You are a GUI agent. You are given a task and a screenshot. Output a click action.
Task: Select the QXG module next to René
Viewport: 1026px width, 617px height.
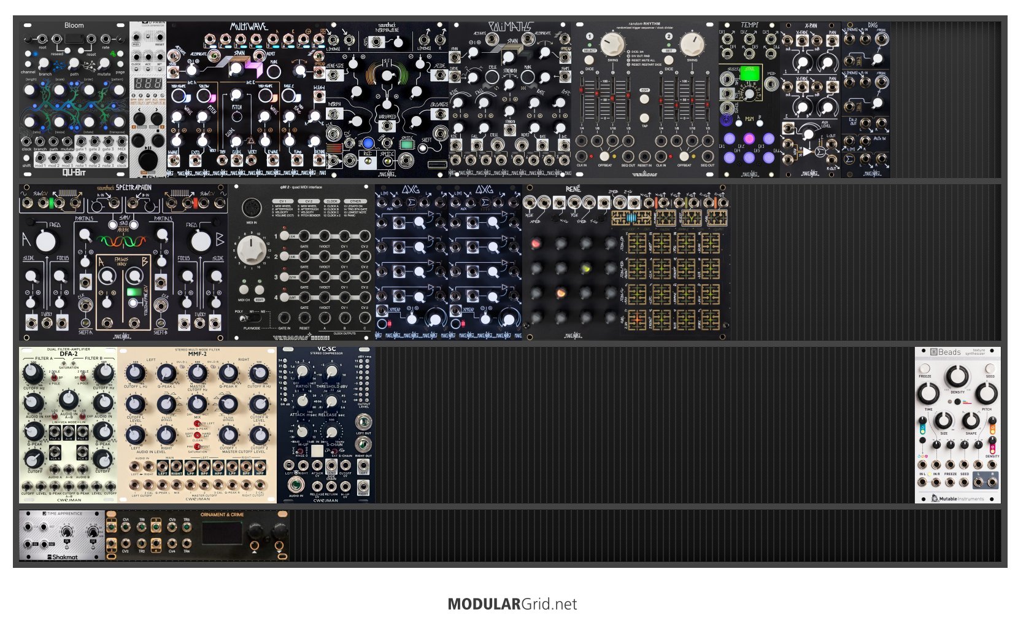coord(485,263)
